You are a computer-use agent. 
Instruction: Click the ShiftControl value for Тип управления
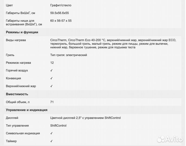(x=58, y=125)
